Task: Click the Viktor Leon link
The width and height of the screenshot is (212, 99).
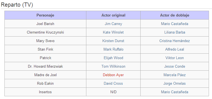Action: coord(175,58)
